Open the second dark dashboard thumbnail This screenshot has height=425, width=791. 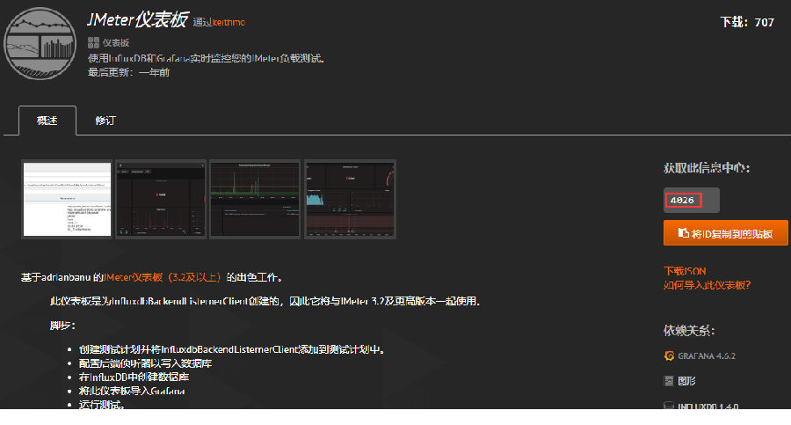point(161,199)
